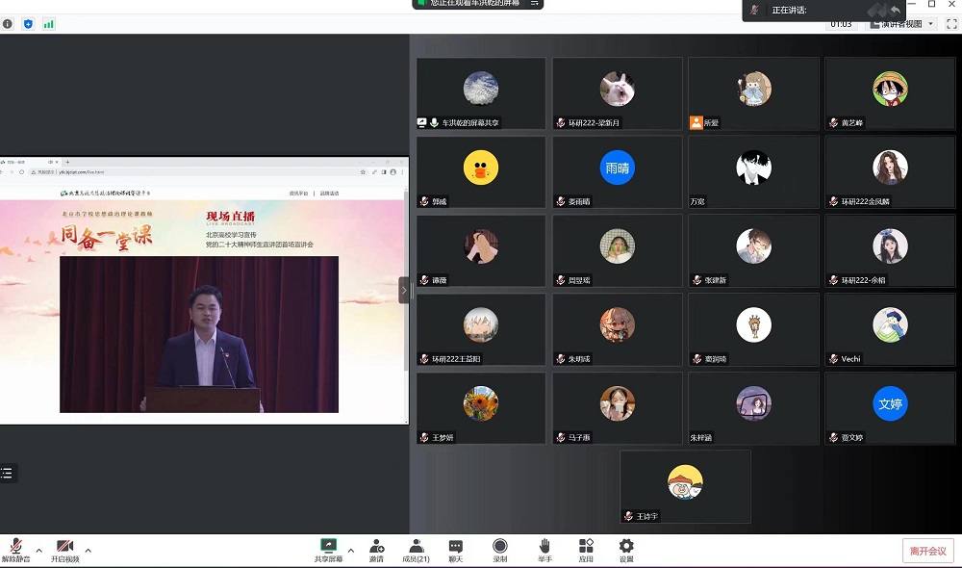Open the 聊天 chat panel
The width and height of the screenshot is (962, 568).
coord(456,547)
